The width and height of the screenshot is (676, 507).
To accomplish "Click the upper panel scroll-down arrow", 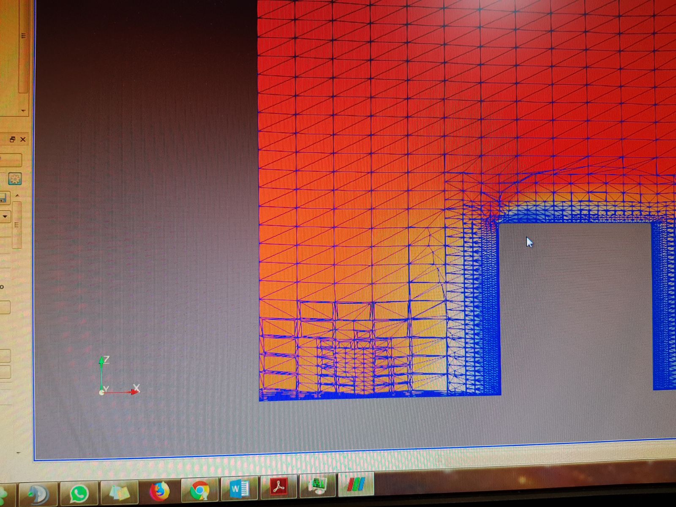I will click(23, 111).
